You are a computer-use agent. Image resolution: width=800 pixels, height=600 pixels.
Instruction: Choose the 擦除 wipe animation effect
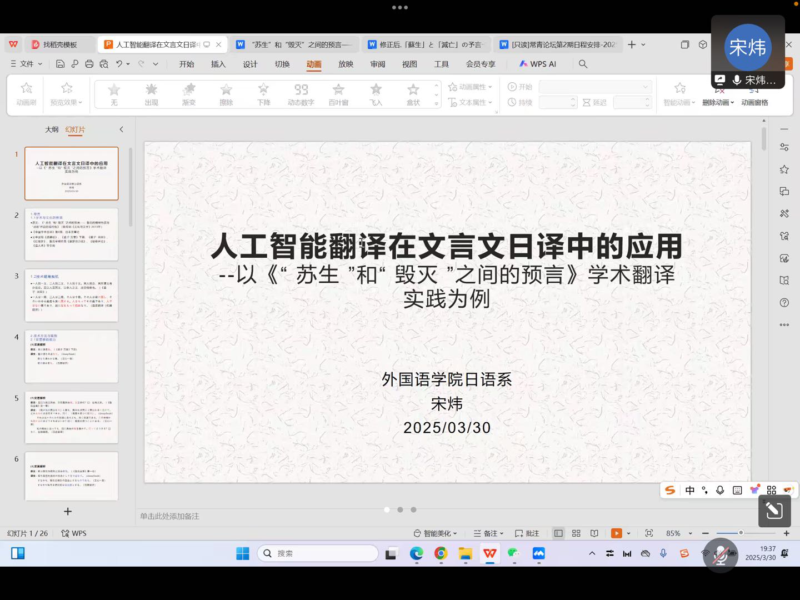(226, 94)
